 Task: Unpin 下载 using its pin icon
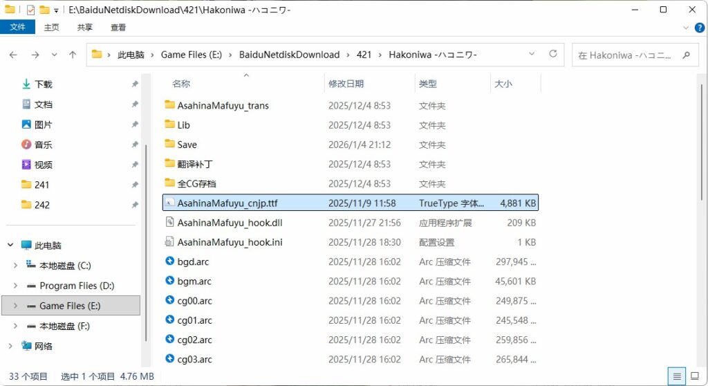coord(135,84)
